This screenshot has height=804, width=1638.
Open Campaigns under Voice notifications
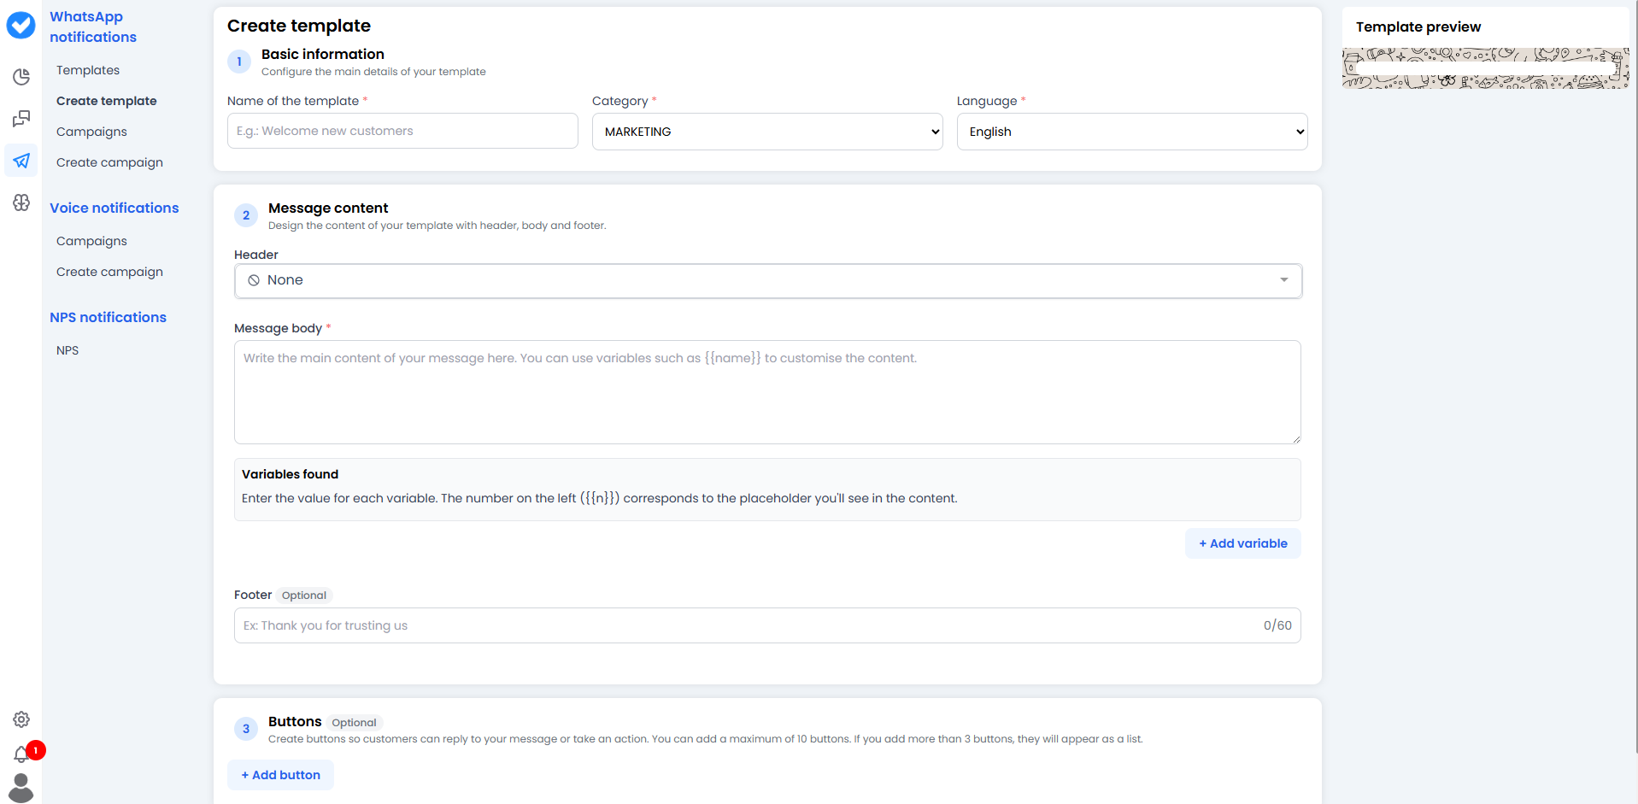click(x=91, y=241)
